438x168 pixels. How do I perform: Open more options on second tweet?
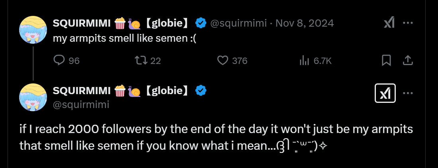(408, 93)
